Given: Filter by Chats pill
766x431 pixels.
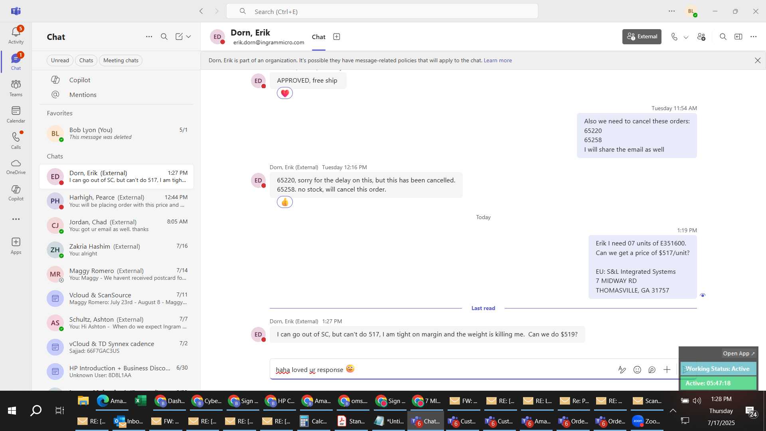Looking at the screenshot, I should point(86,60).
